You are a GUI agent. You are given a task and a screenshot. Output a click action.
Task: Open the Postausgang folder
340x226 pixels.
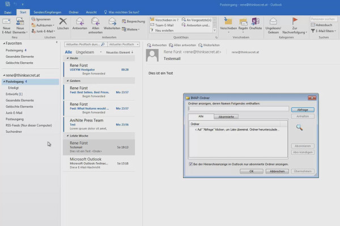15,119
